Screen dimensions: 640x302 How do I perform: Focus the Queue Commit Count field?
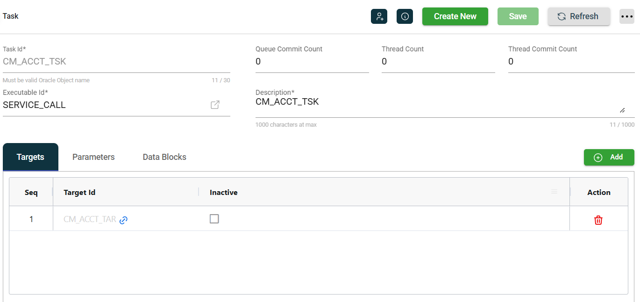click(x=312, y=62)
